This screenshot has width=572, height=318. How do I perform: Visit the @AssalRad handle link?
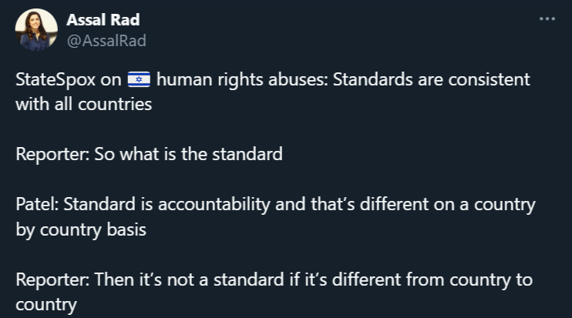coord(106,41)
